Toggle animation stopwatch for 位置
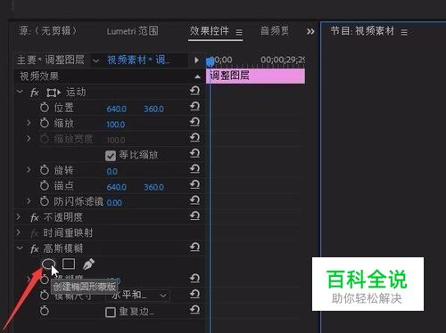 (45, 108)
